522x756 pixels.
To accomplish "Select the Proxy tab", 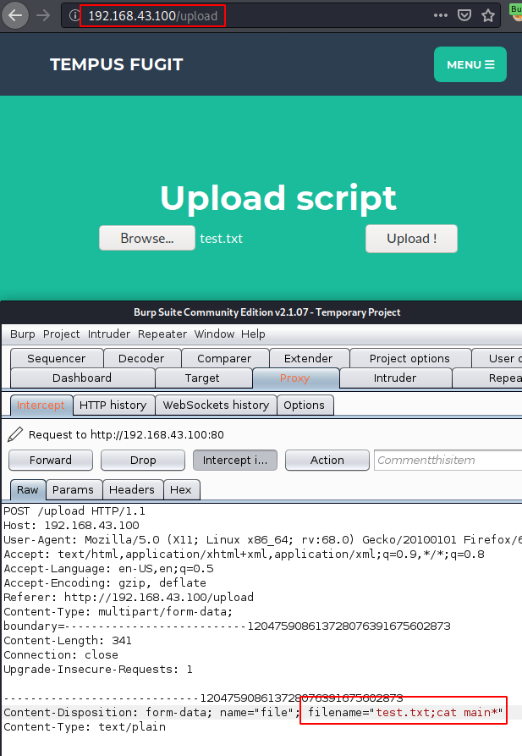I will [x=295, y=378].
